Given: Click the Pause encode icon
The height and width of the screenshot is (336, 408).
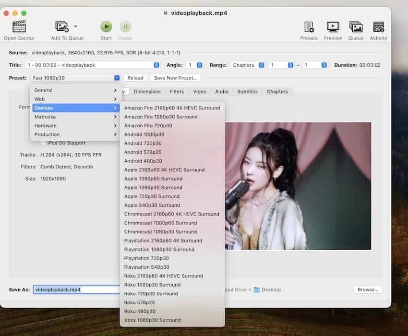Looking at the screenshot, I should (x=125, y=26).
